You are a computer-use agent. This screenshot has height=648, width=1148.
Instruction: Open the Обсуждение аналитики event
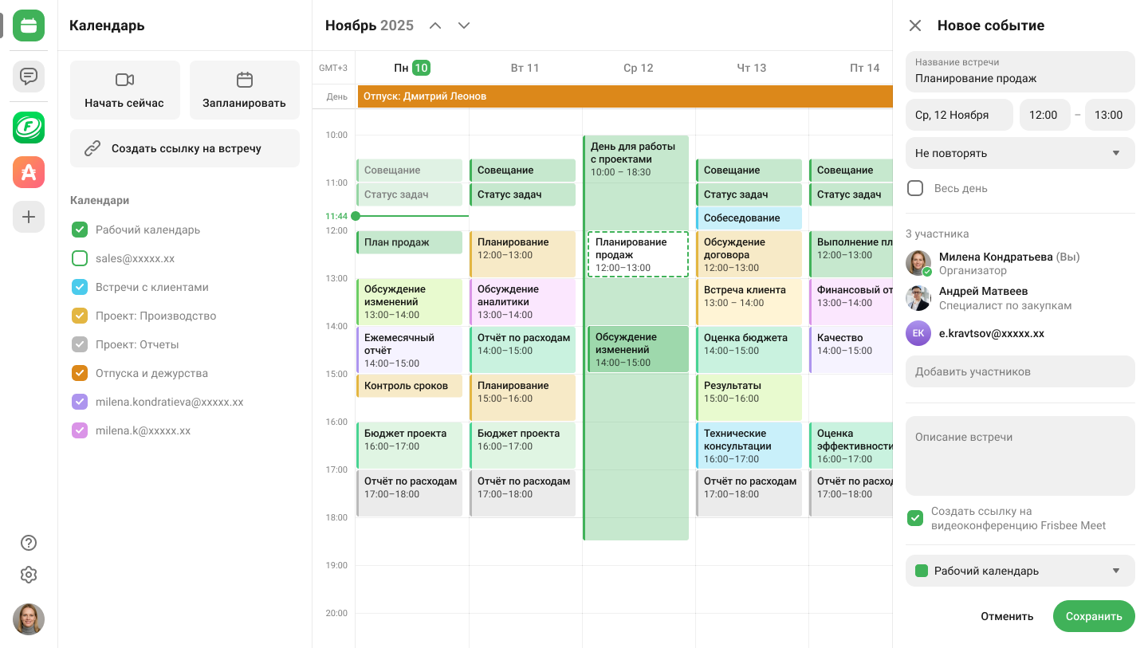523,302
